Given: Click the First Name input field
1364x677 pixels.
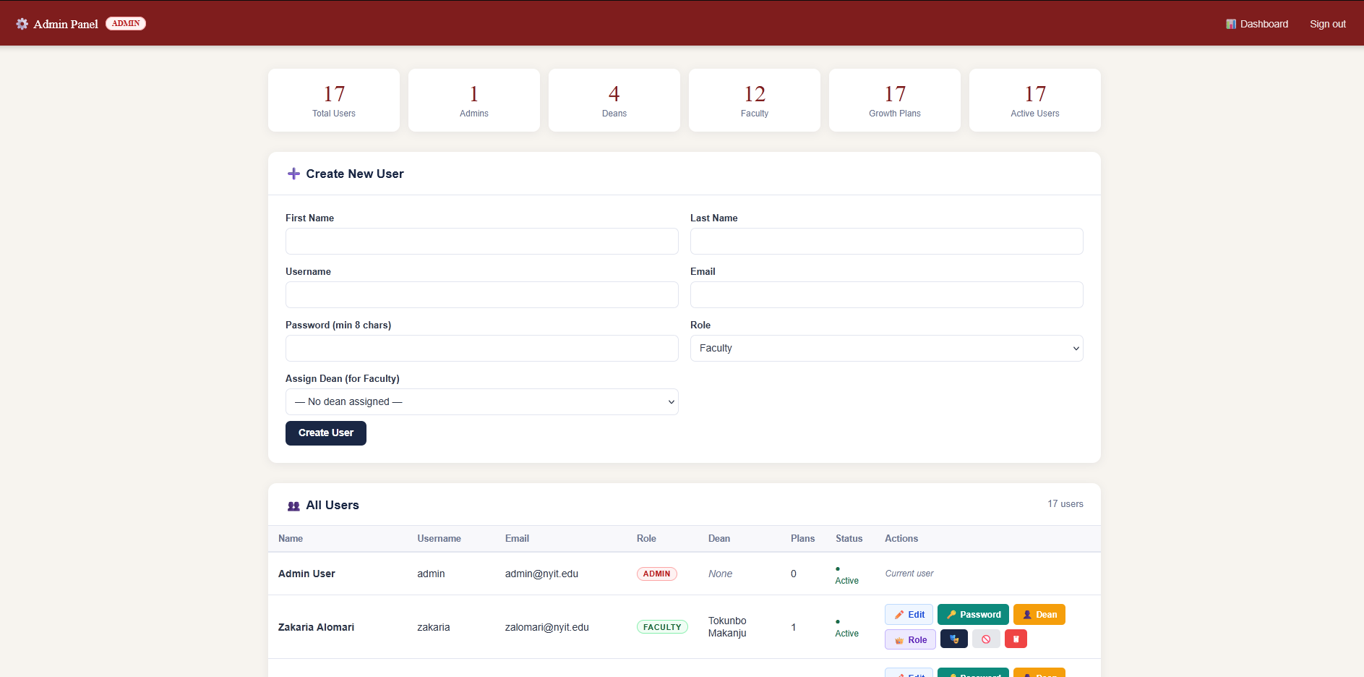Looking at the screenshot, I should [481, 242].
